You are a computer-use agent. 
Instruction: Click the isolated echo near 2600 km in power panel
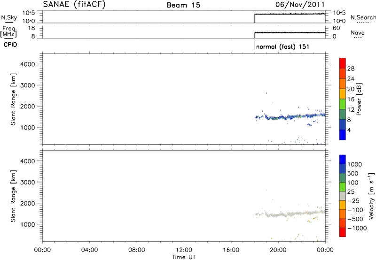pyautogui.click(x=266, y=93)
